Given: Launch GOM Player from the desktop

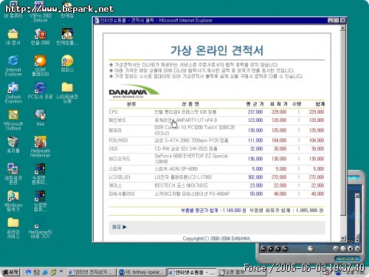Looking at the screenshot, I should (x=41, y=65).
